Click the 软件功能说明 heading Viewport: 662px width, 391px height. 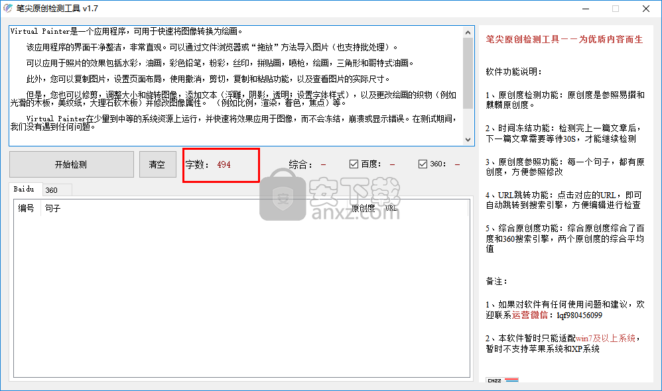pyautogui.click(x=513, y=72)
